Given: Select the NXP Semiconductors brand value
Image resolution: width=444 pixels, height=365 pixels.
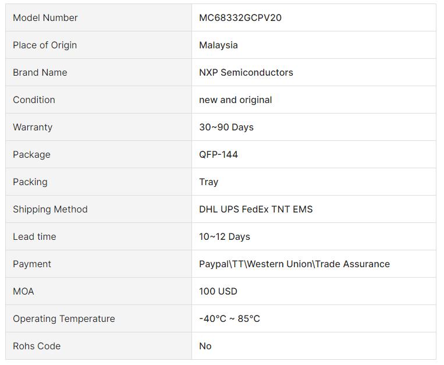Looking at the screenshot, I should [246, 72].
